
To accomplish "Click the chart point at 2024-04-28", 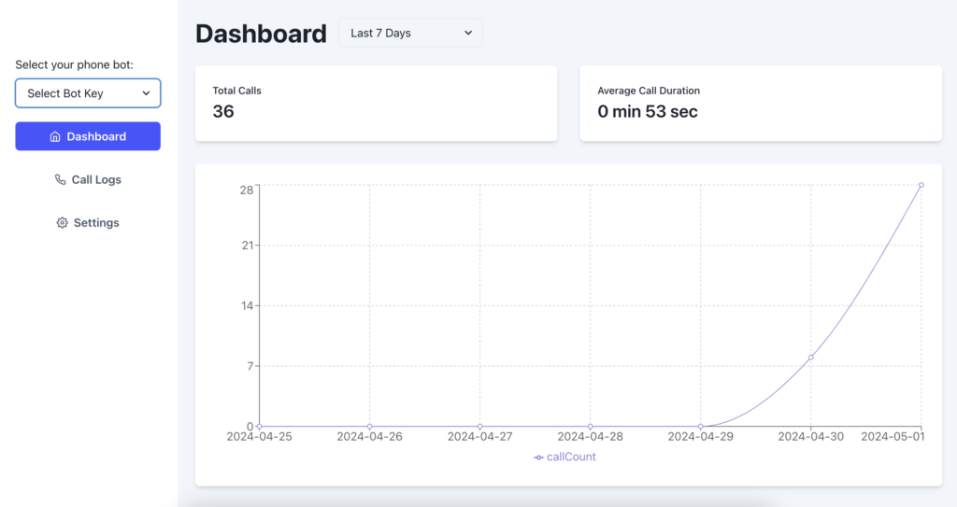I will 590,426.
